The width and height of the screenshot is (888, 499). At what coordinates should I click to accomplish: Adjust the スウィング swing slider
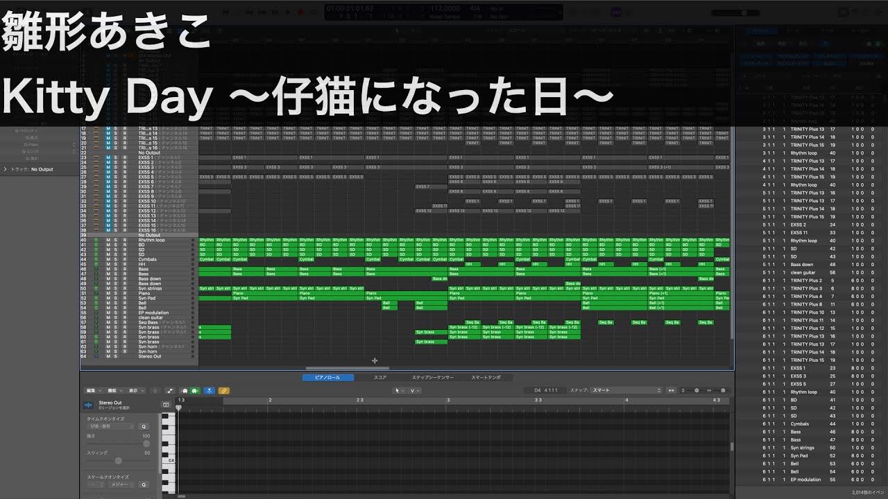[x=118, y=460]
